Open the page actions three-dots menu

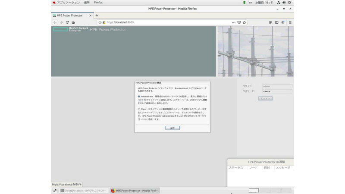[234, 22]
